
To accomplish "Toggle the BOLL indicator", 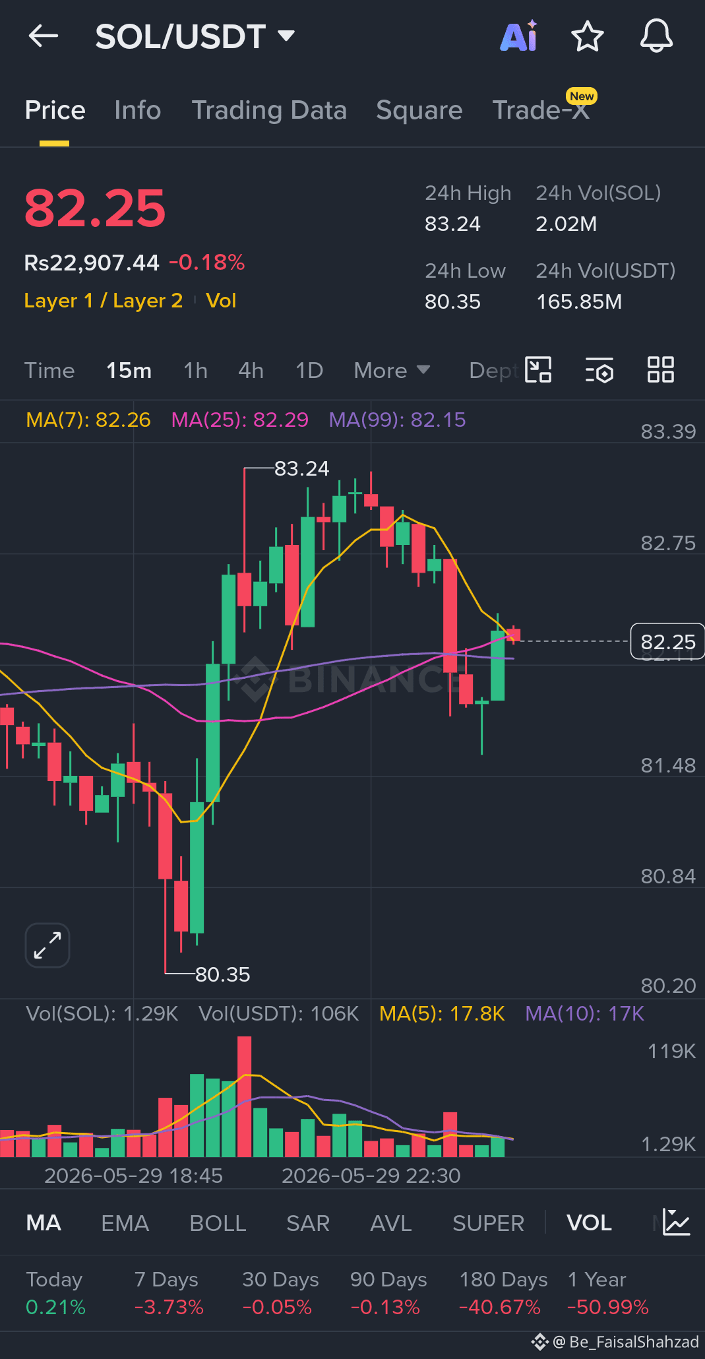I will (x=218, y=1223).
